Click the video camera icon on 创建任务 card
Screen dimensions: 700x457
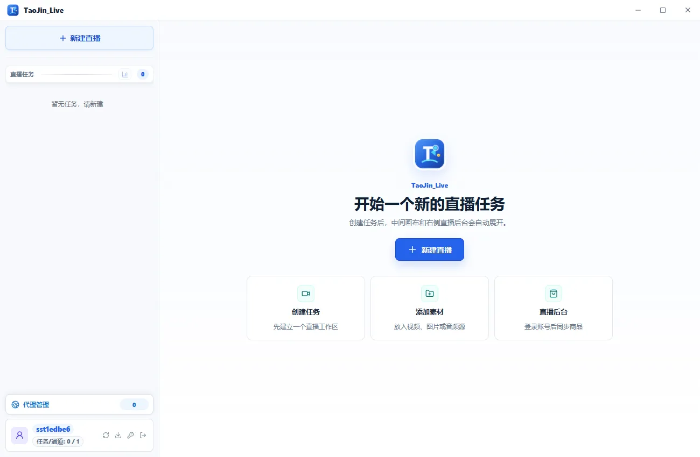pyautogui.click(x=306, y=294)
